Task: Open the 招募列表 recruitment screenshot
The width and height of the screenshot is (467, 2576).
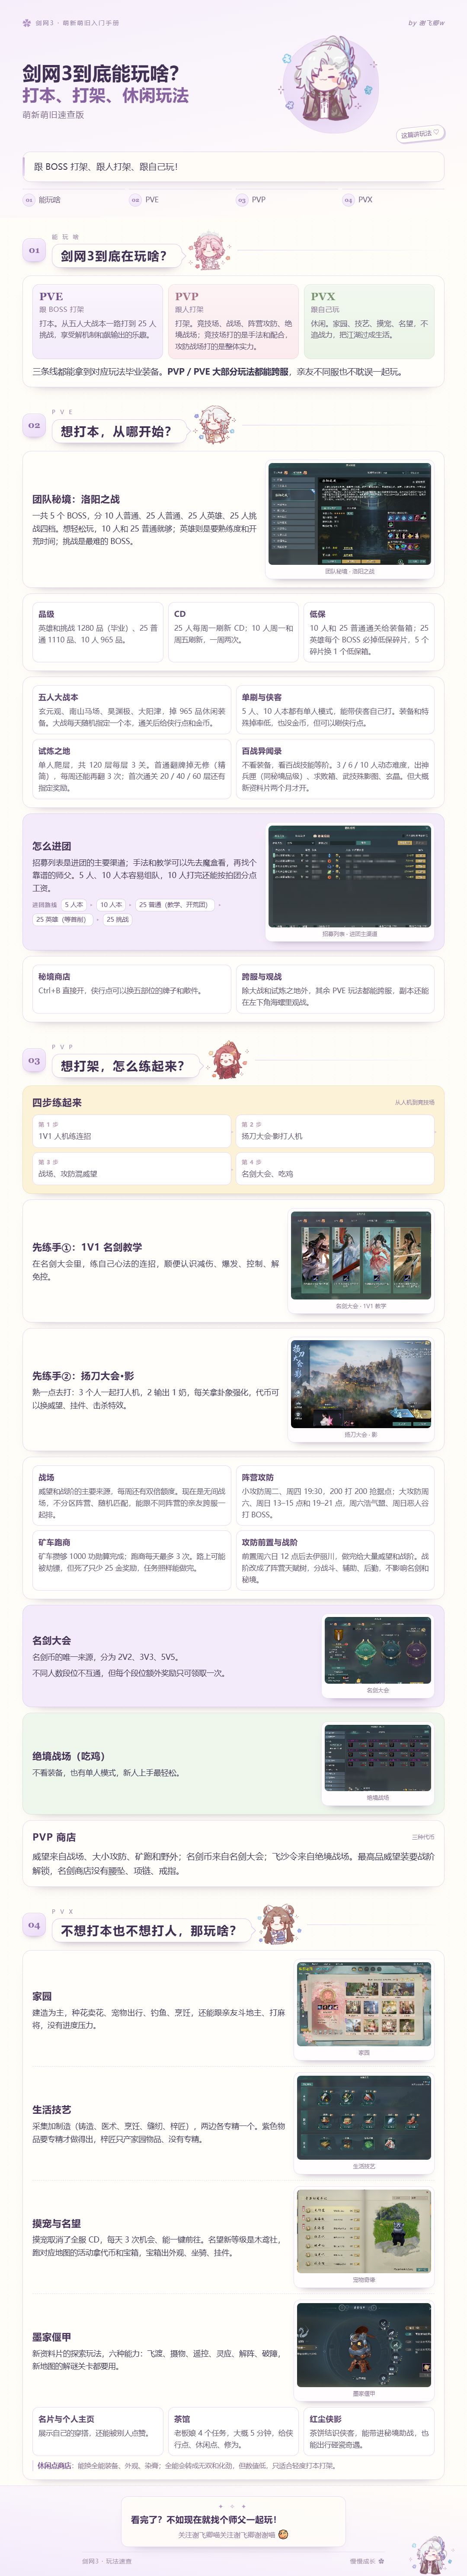Action: tap(350, 877)
